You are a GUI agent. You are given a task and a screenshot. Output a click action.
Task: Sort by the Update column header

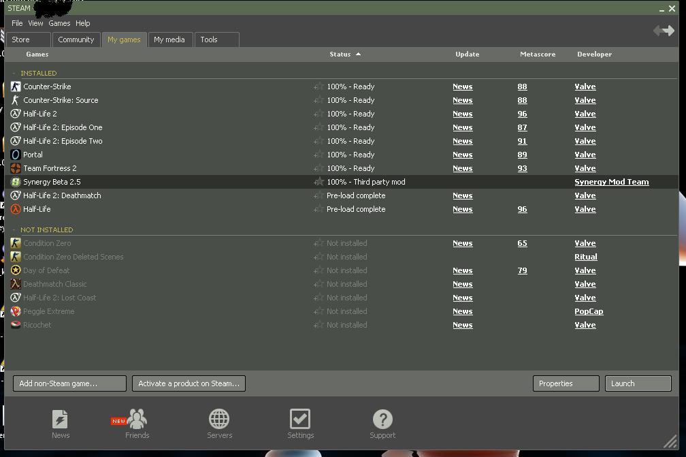click(468, 54)
